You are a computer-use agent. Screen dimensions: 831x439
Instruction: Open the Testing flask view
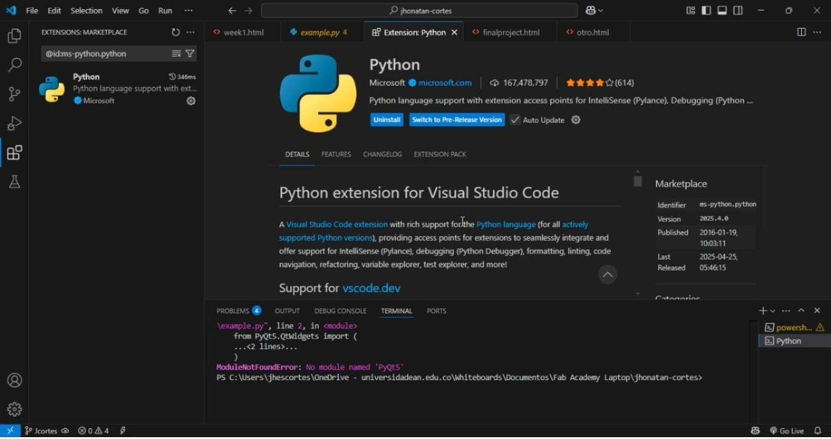(15, 182)
